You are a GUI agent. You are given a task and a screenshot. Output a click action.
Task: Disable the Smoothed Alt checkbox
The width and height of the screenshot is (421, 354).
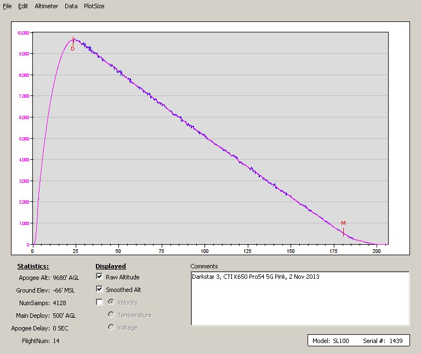point(99,289)
